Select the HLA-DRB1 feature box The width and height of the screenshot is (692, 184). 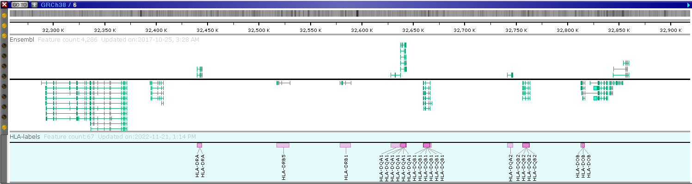point(345,145)
